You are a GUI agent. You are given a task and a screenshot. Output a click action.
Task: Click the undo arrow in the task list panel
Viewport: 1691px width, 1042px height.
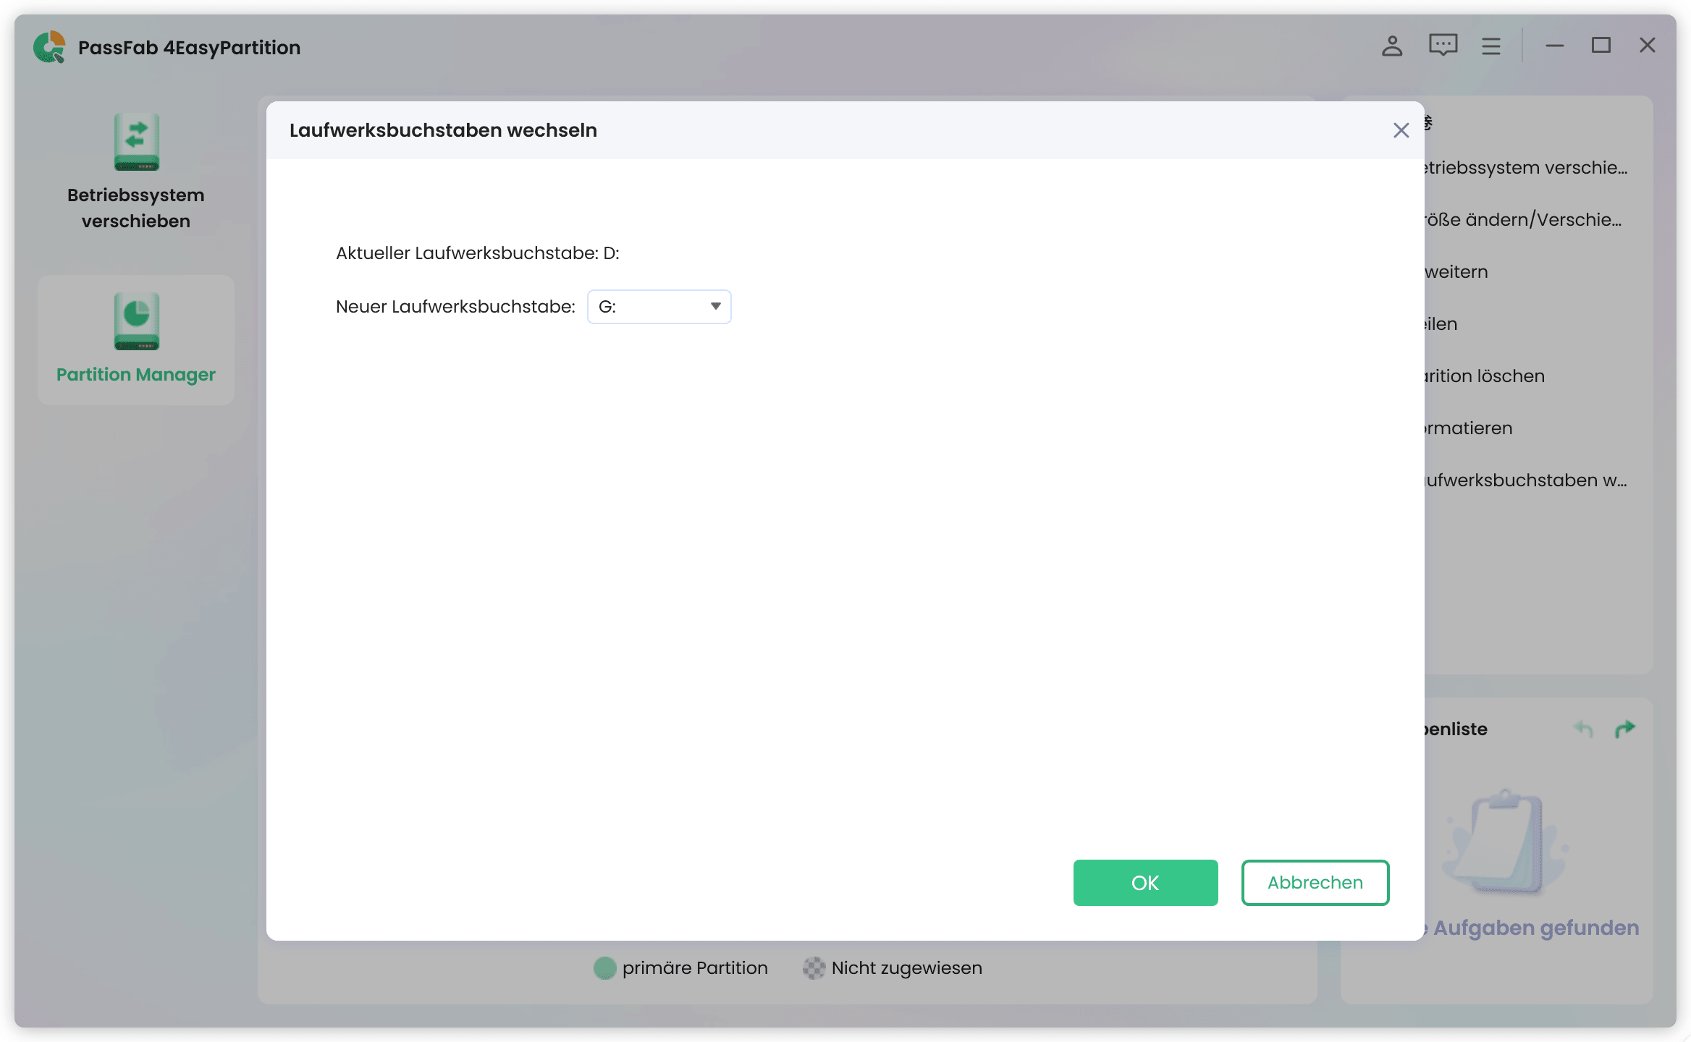coord(1582,729)
